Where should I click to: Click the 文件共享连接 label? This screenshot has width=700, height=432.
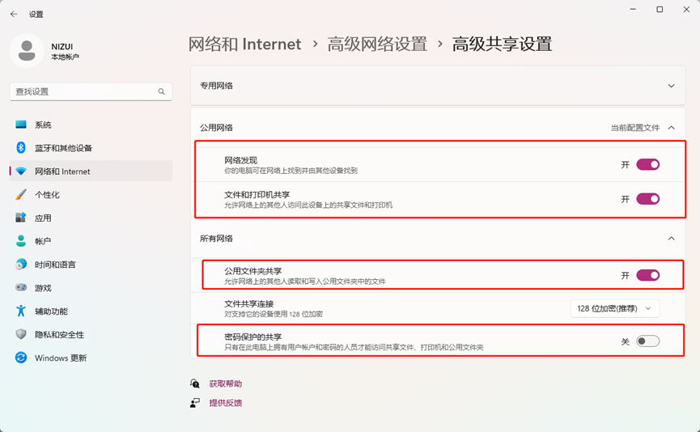tap(248, 303)
